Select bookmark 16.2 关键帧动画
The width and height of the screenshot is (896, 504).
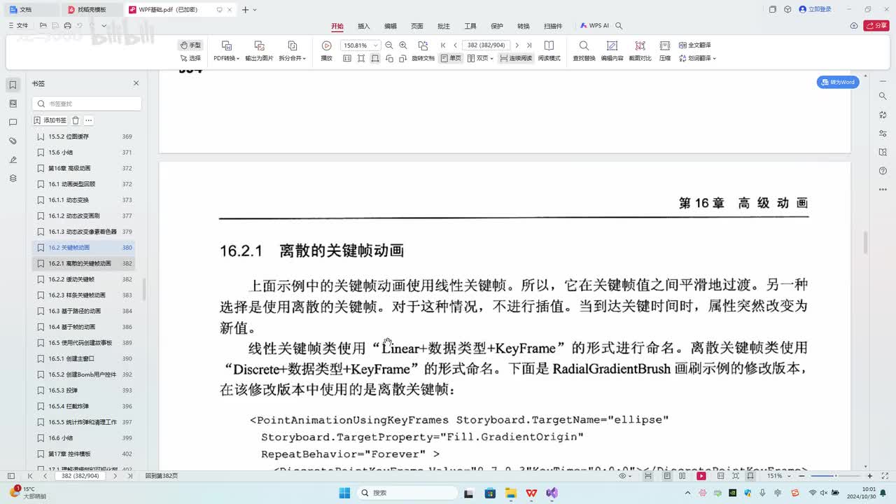click(x=83, y=247)
